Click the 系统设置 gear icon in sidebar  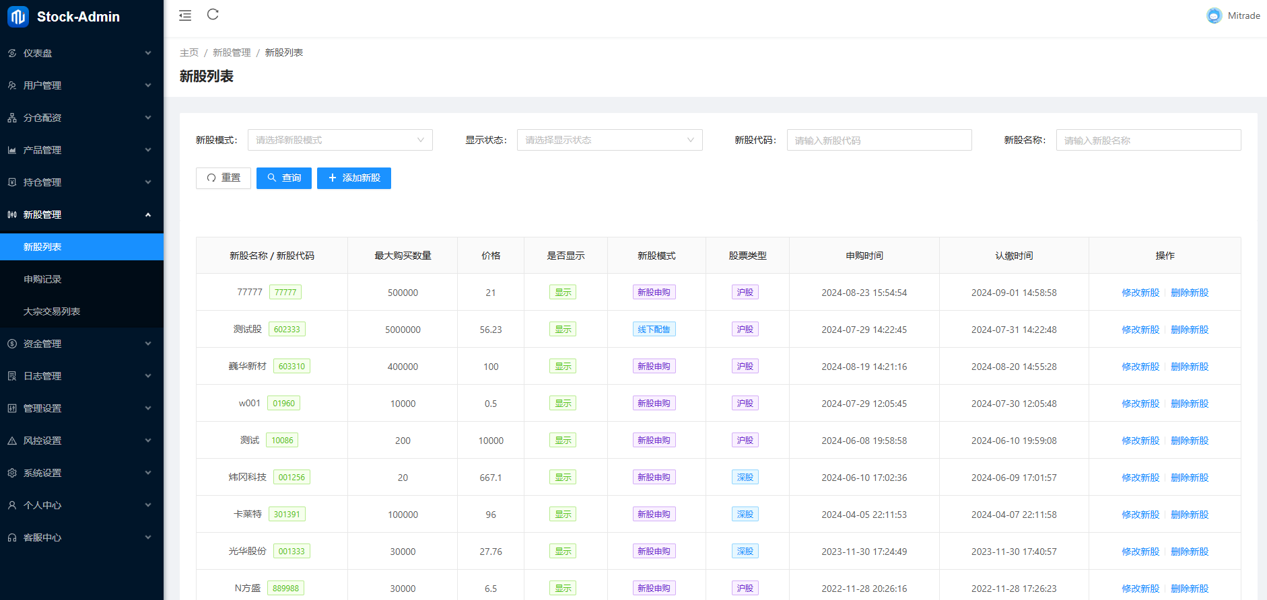pyautogui.click(x=12, y=473)
